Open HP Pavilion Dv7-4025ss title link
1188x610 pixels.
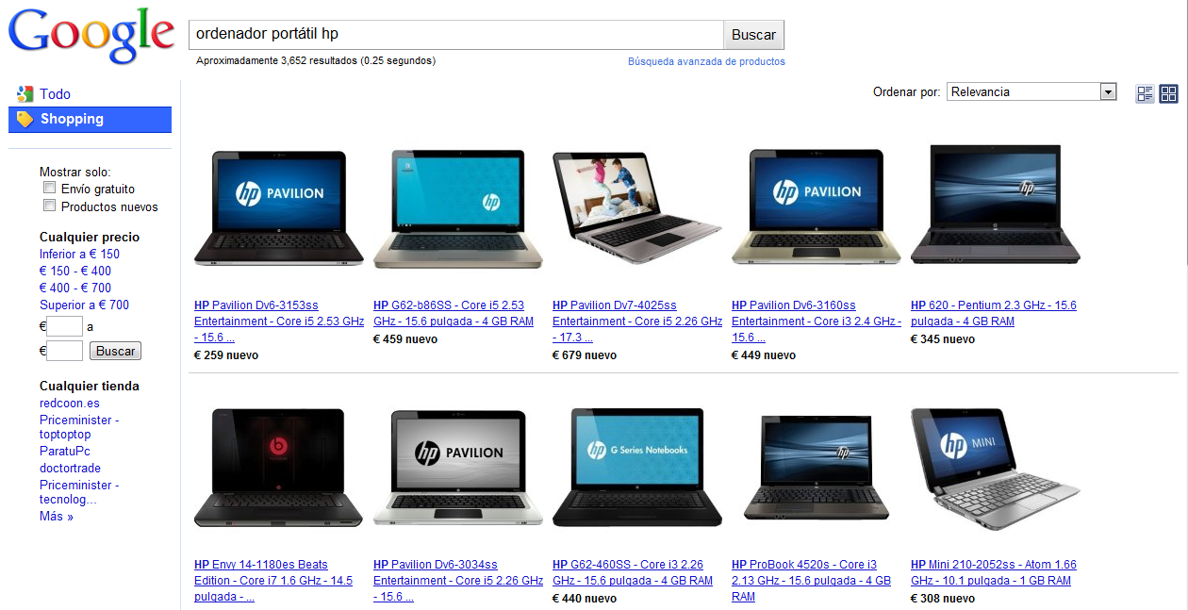[637, 321]
